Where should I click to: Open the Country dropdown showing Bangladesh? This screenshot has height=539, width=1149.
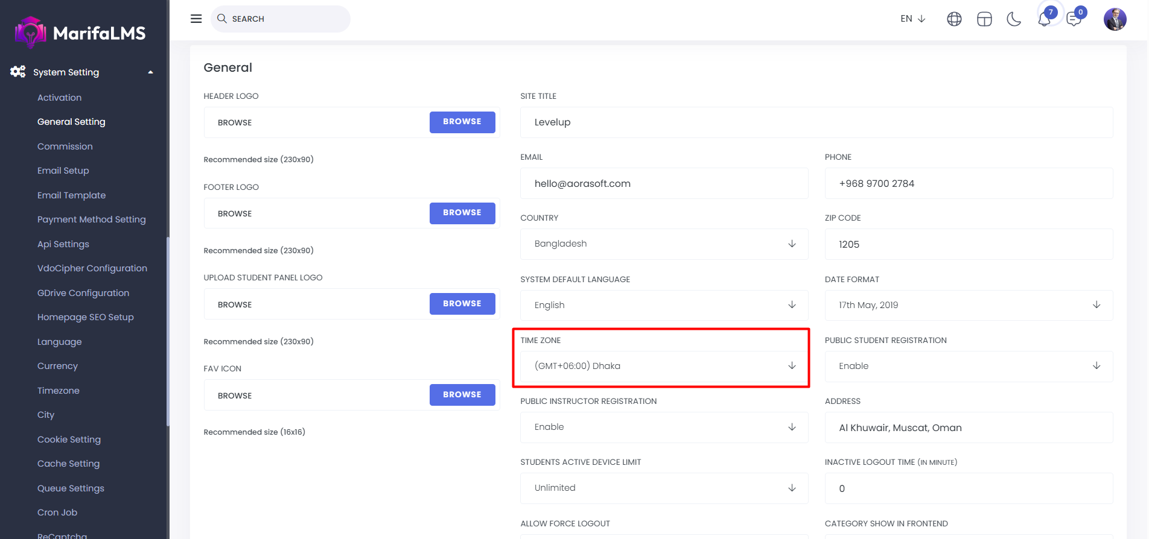(664, 244)
